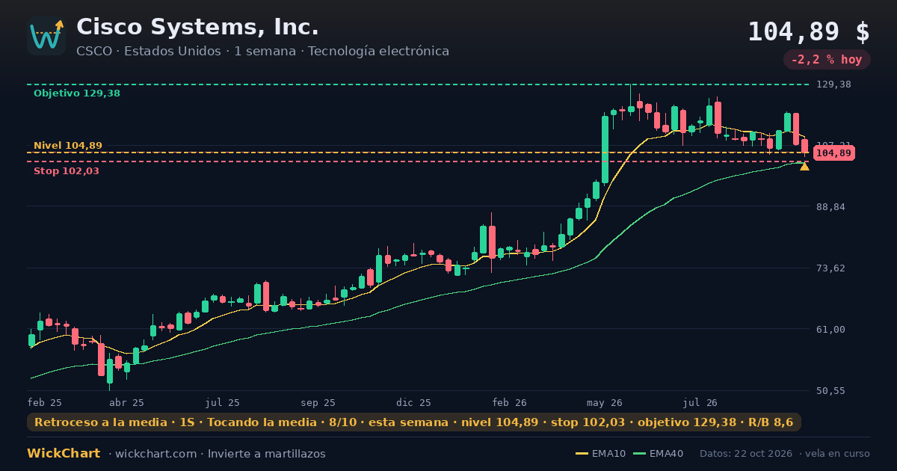Open the wickchart.com footer link
The image size is (897, 471).
tap(155, 454)
